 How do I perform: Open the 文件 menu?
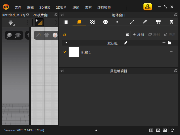[18, 8]
